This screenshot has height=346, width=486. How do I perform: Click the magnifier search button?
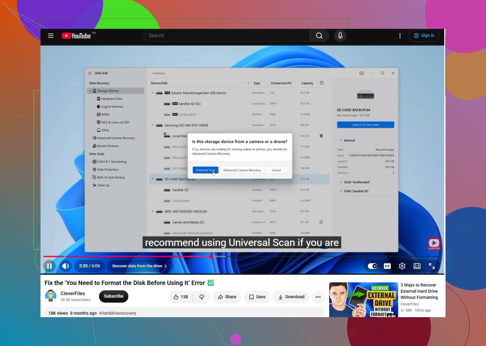(x=319, y=35)
